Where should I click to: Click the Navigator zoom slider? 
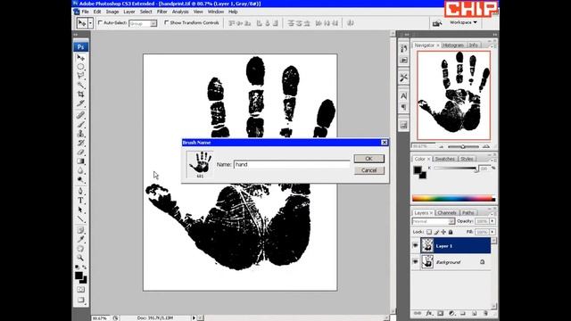pos(463,146)
